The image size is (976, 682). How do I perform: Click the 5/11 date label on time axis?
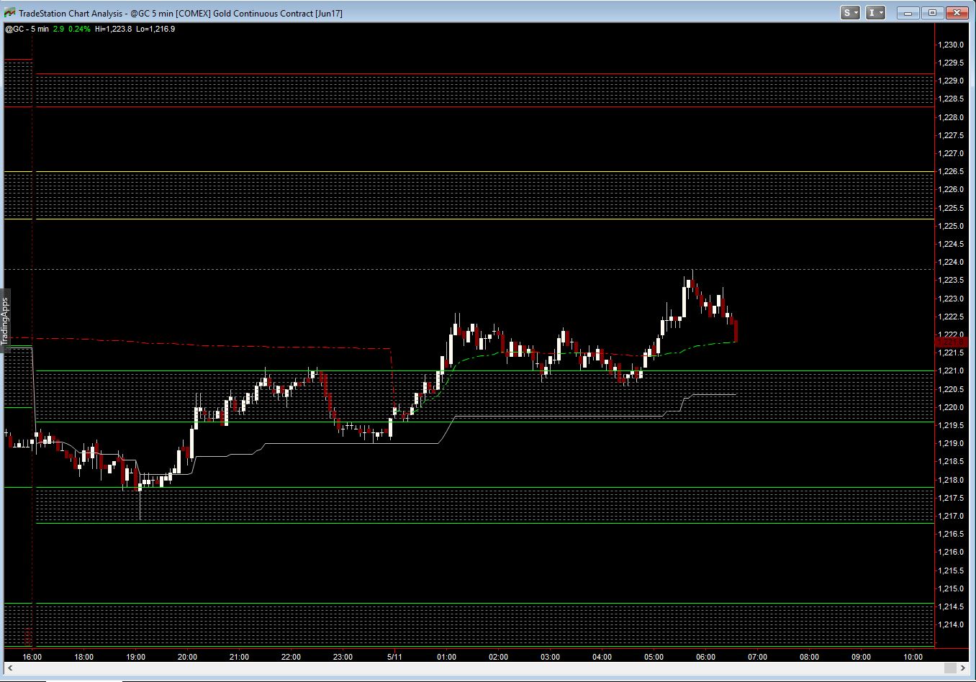point(395,657)
